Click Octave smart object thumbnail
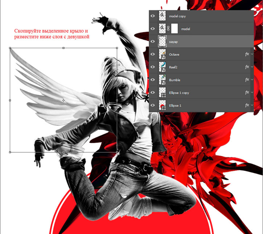 pyautogui.click(x=162, y=54)
